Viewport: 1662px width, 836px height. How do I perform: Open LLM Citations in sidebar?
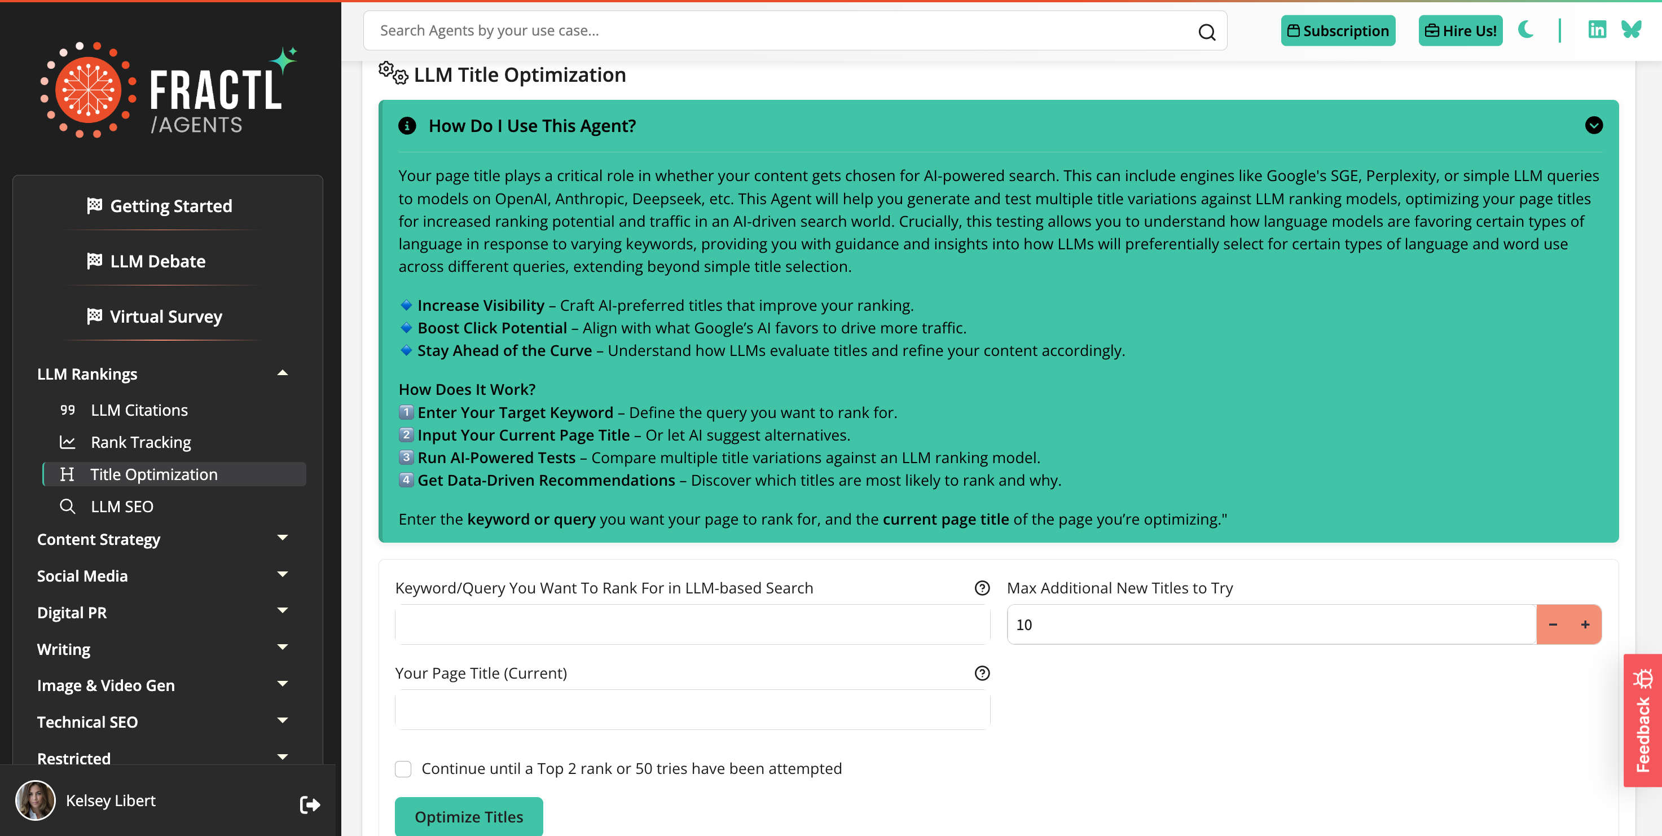pyautogui.click(x=139, y=410)
